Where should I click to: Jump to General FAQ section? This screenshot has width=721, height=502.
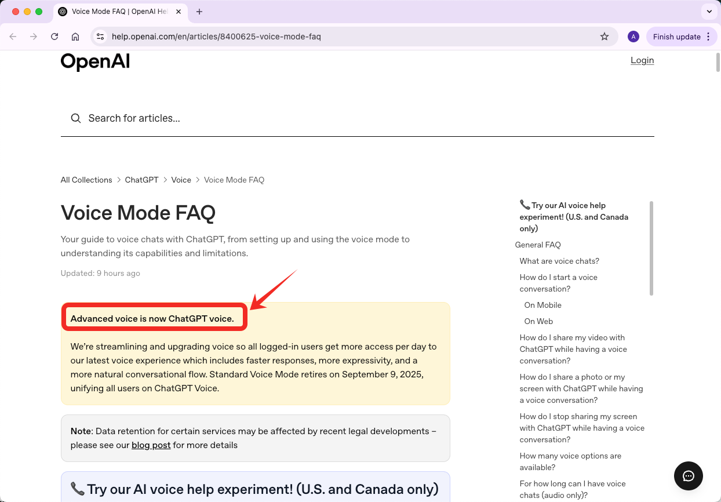coord(538,245)
